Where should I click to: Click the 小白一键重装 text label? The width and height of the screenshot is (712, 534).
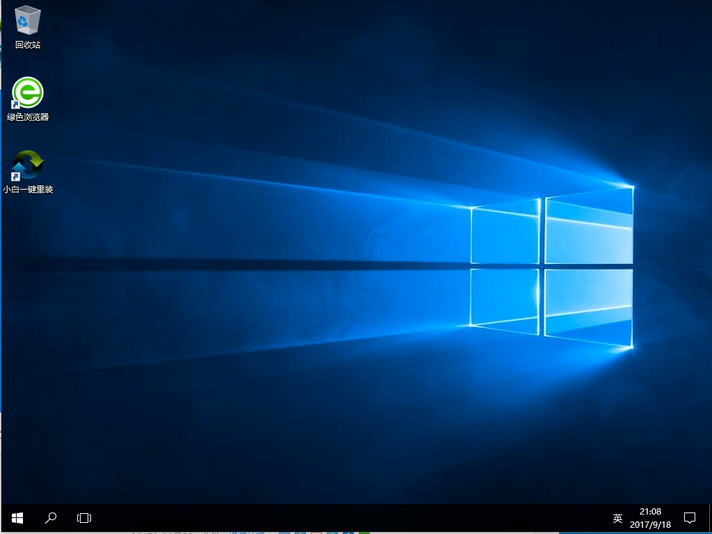tap(28, 190)
